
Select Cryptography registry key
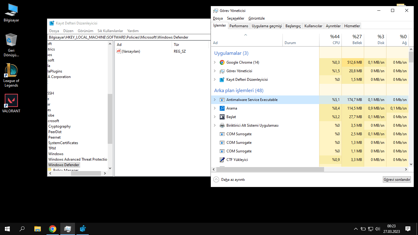coord(59,126)
